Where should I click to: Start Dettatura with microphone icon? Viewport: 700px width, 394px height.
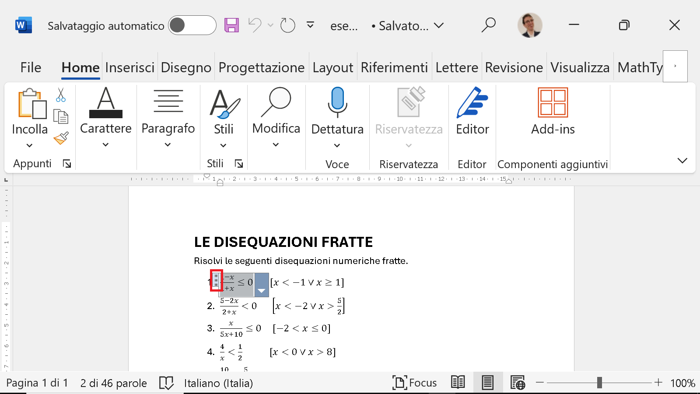click(337, 102)
